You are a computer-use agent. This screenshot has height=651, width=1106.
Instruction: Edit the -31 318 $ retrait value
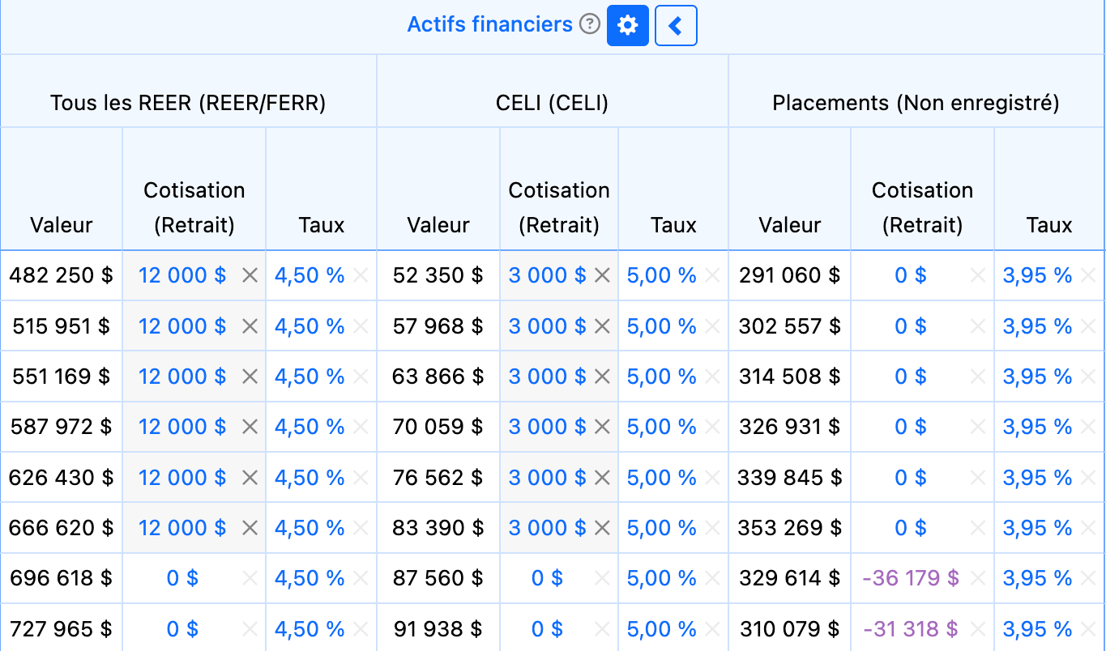click(911, 628)
